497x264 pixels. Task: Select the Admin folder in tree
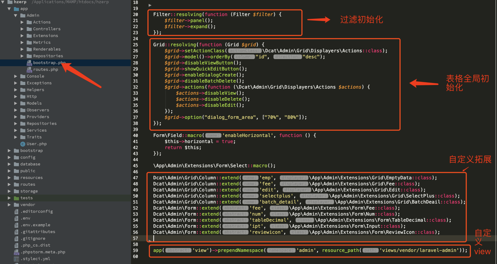[33, 15]
